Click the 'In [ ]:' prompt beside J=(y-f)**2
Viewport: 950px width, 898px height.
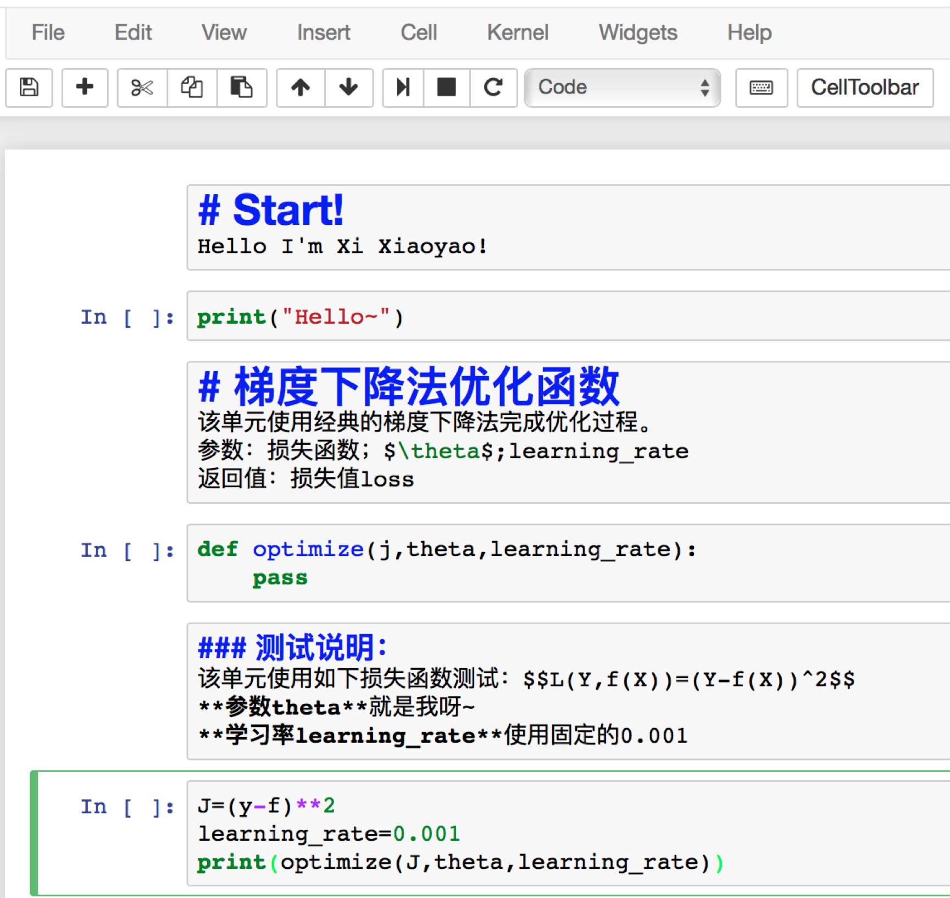127,807
